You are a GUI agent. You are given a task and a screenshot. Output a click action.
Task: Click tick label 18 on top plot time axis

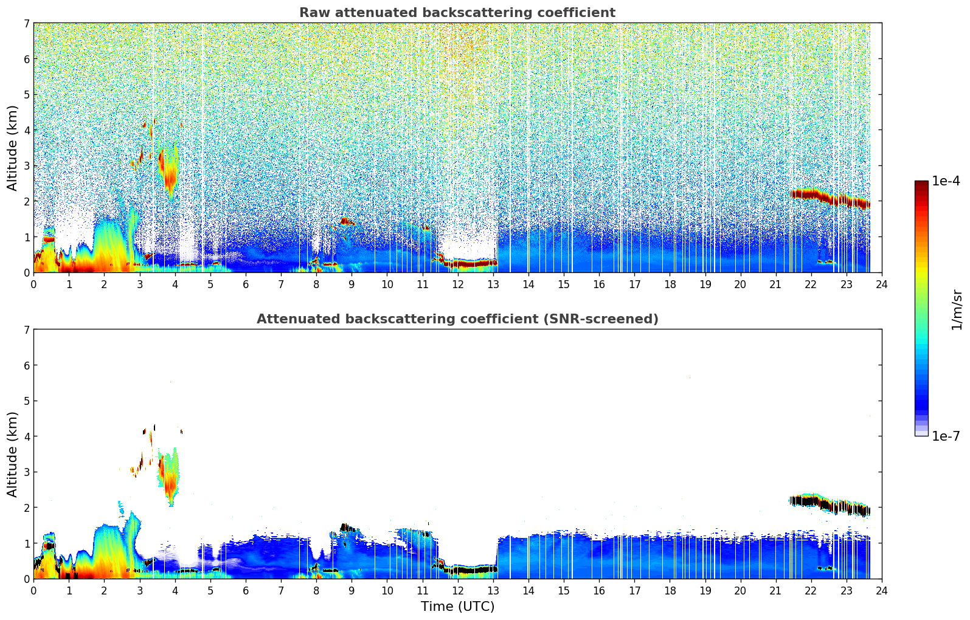pos(670,284)
